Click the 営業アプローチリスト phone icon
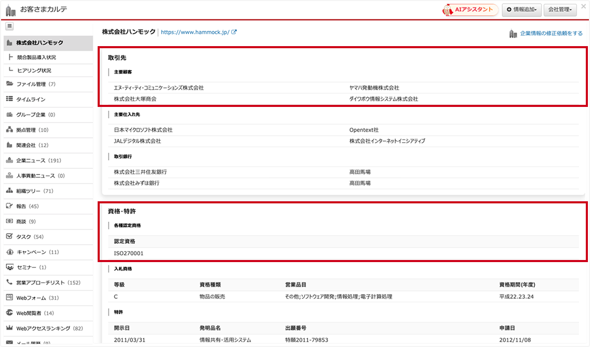The width and height of the screenshot is (590, 347). coord(9,283)
